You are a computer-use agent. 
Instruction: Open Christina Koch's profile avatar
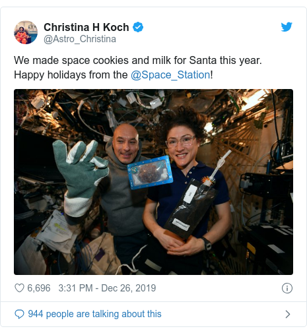[x=26, y=32]
